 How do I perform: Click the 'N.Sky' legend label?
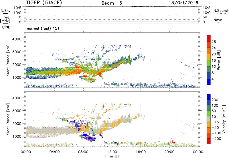click(5, 11)
